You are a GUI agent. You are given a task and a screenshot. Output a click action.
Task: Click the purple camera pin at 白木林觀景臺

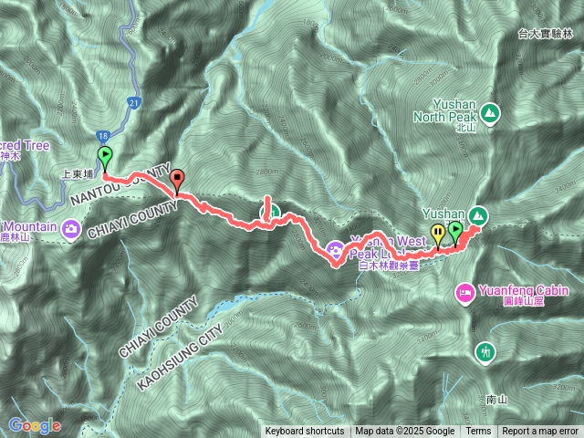(336, 249)
